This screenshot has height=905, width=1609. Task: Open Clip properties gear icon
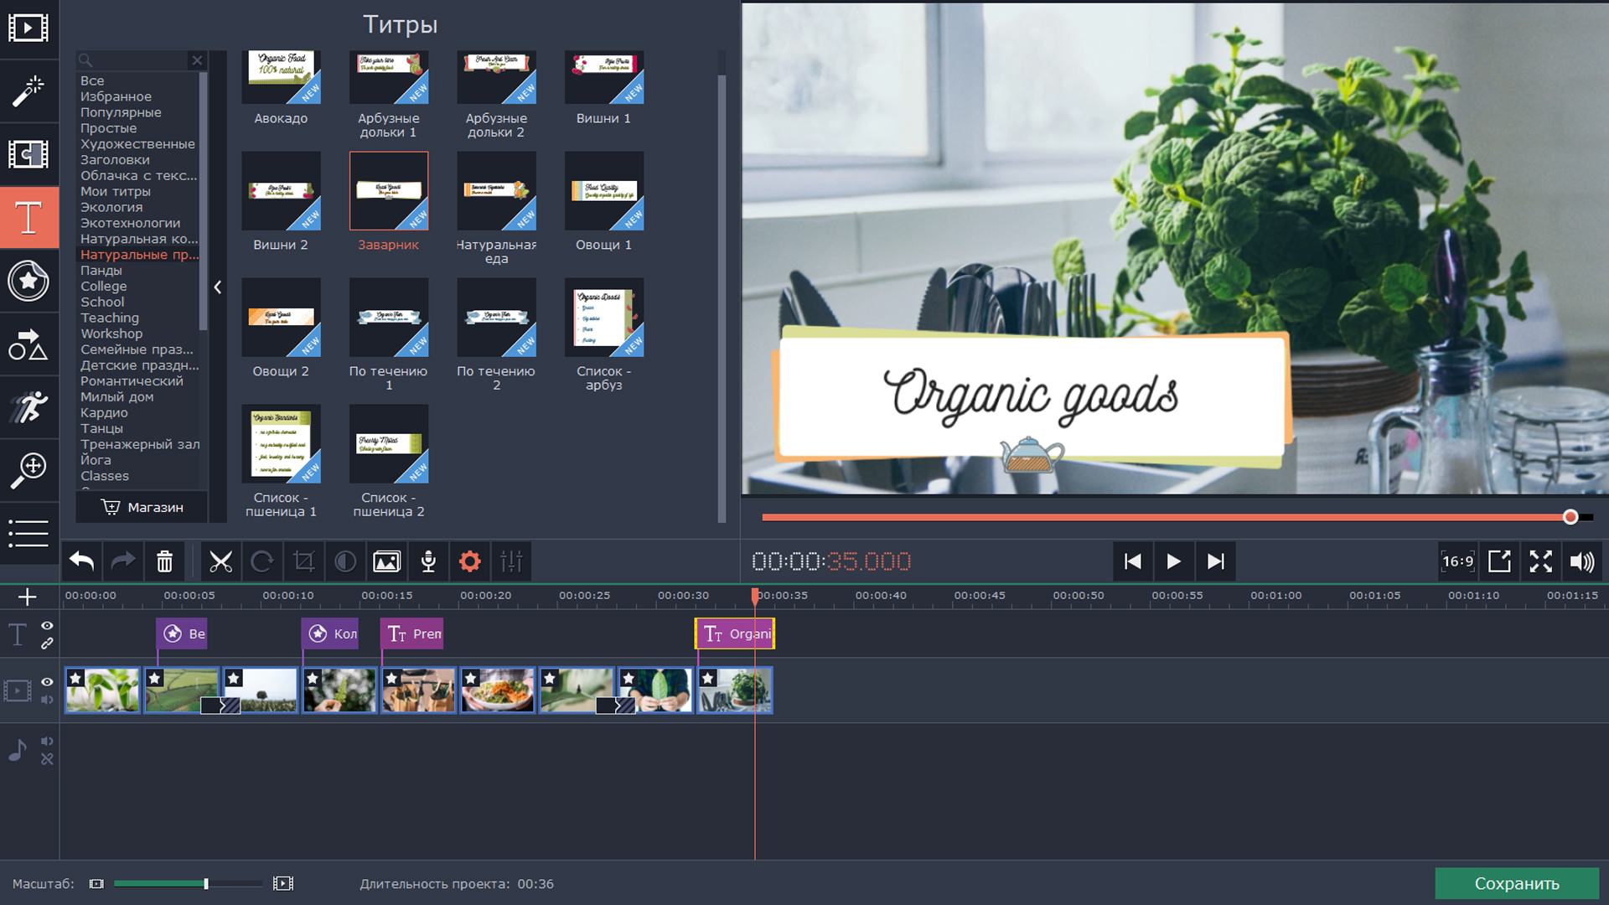[x=470, y=561]
